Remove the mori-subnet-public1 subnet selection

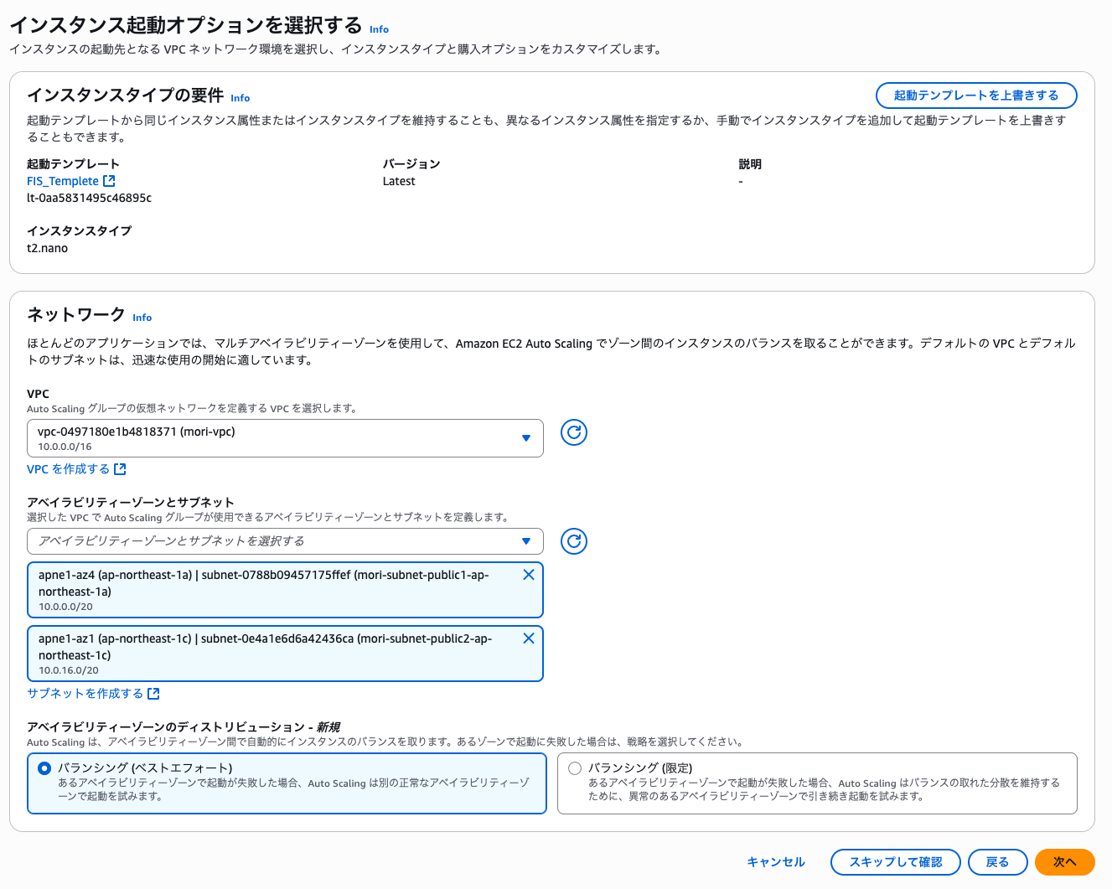tap(529, 574)
